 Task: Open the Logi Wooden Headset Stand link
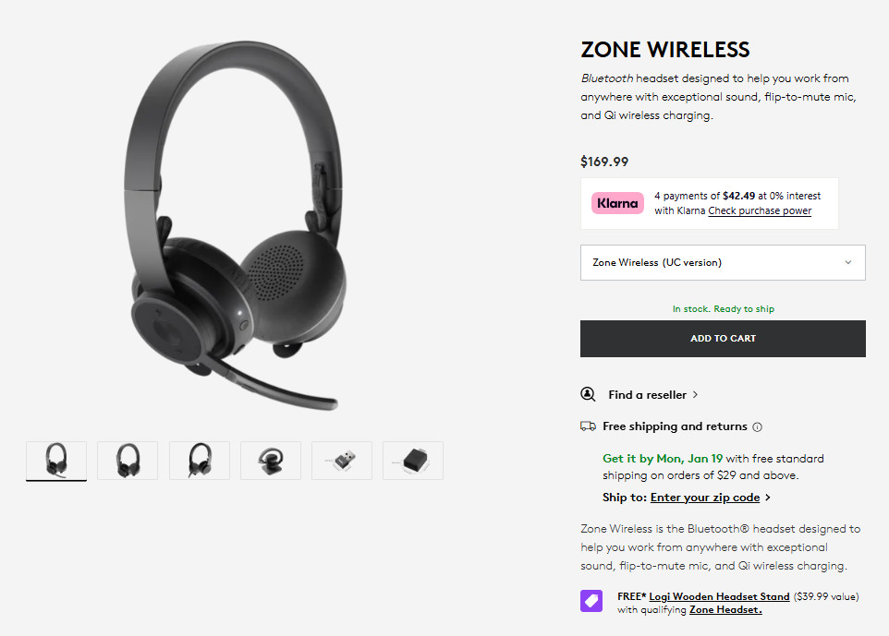(719, 596)
